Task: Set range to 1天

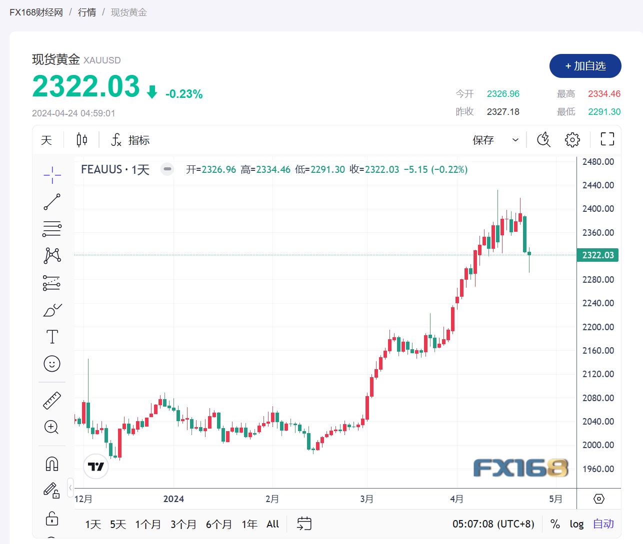Action: click(93, 524)
